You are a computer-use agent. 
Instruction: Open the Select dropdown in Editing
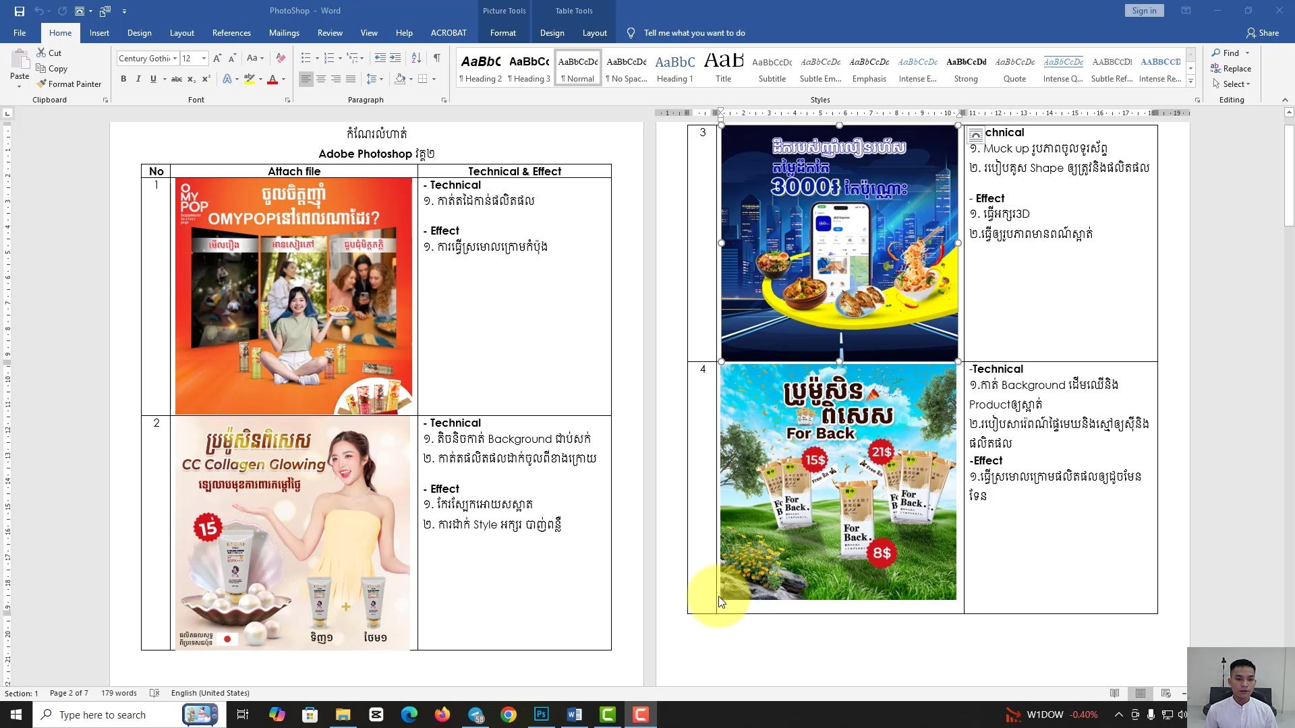click(1232, 84)
